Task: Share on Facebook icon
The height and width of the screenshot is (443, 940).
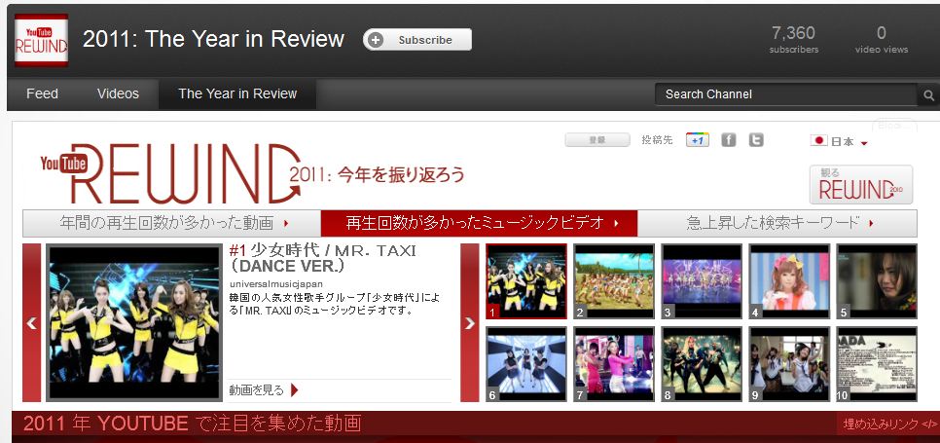Action: point(729,139)
